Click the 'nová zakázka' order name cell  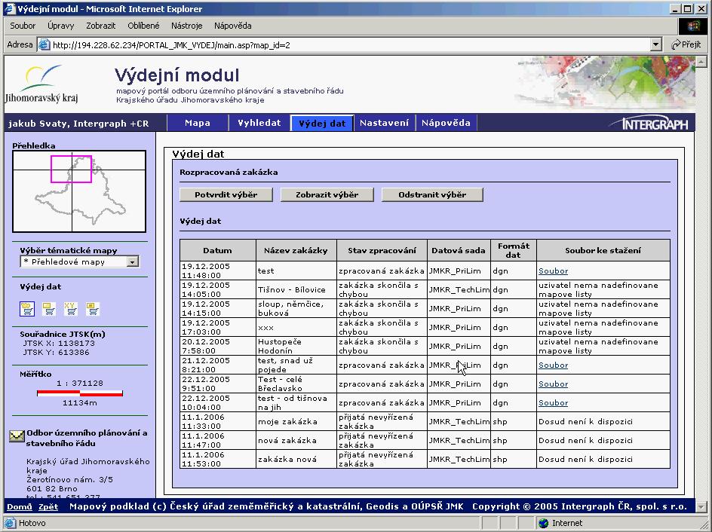coord(296,440)
